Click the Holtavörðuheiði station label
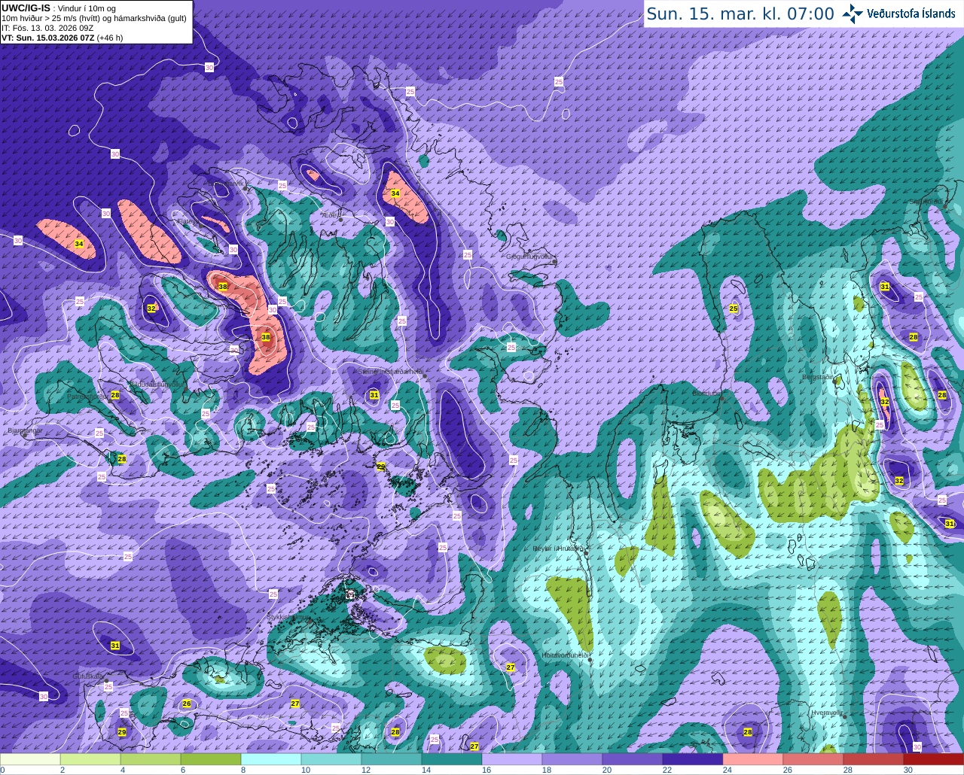This screenshot has width=964, height=775. [x=565, y=655]
